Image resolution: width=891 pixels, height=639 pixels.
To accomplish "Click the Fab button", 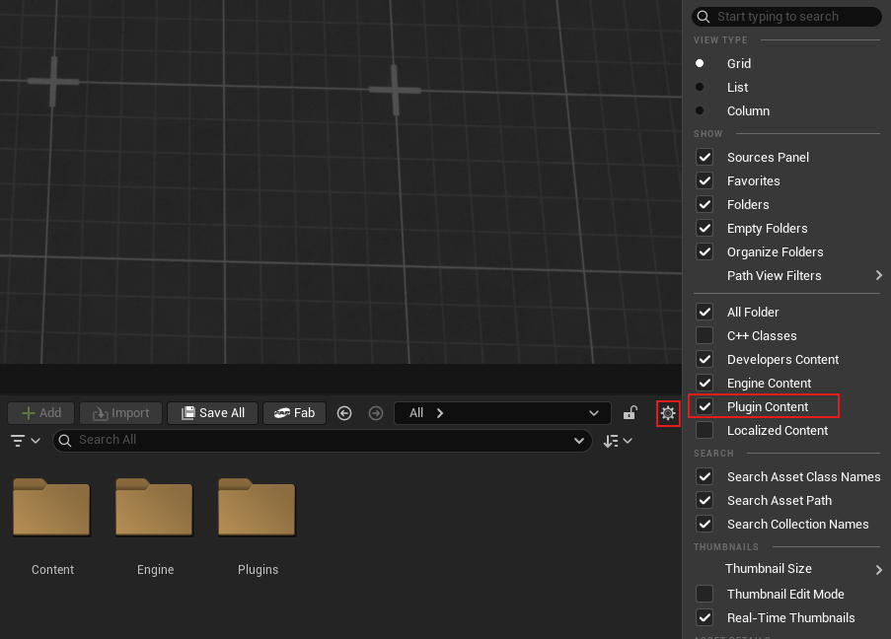I will tap(294, 413).
